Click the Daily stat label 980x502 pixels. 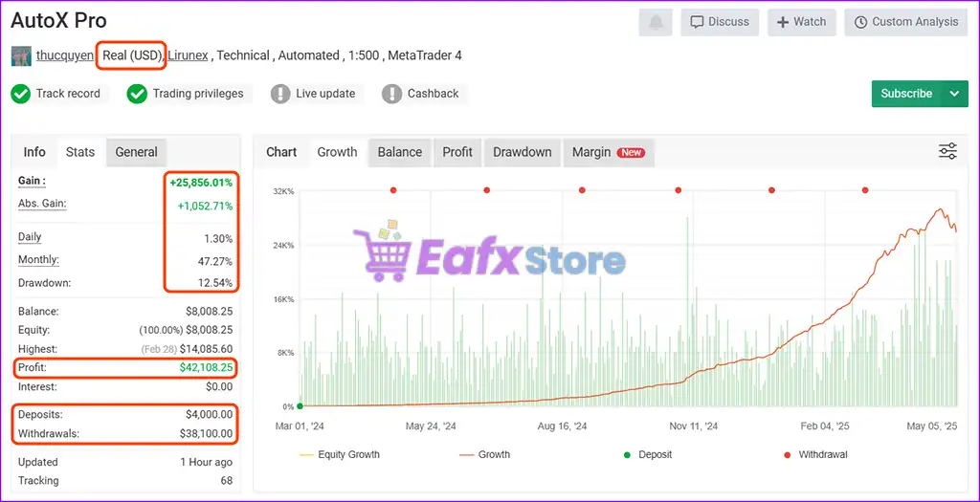pyautogui.click(x=30, y=237)
